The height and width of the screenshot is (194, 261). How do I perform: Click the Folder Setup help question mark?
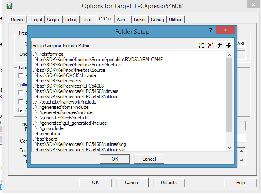pyautogui.click(x=211, y=30)
